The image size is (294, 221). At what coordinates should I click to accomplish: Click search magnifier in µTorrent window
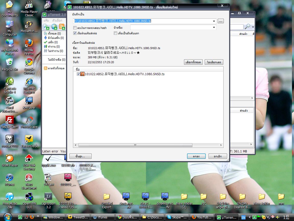247,27
